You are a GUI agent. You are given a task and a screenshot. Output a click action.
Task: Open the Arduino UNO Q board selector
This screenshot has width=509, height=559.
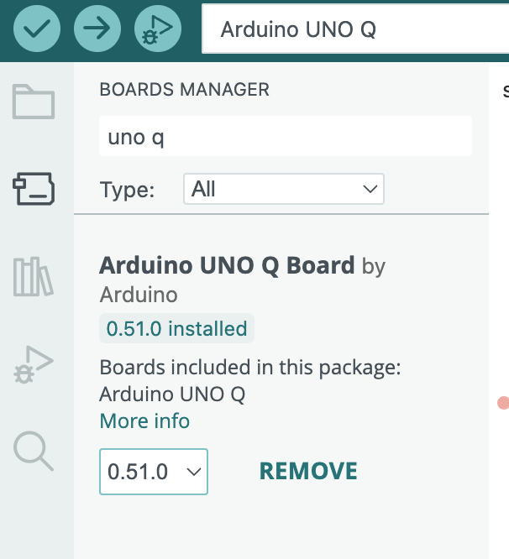click(353, 30)
